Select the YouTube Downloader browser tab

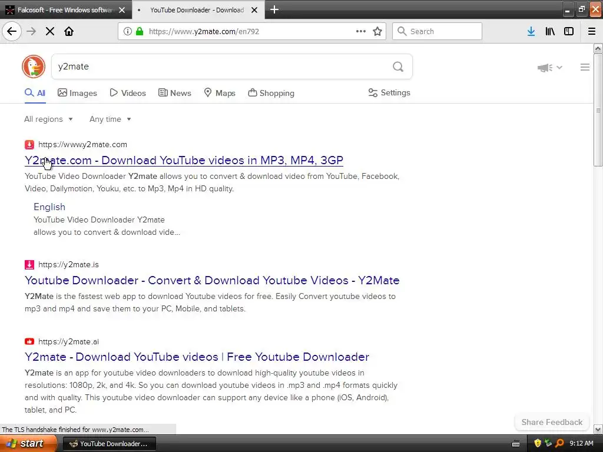[x=198, y=10]
